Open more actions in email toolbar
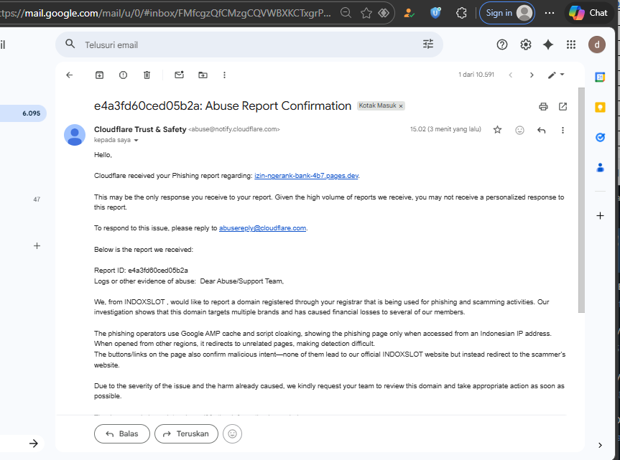Image resolution: width=620 pixels, height=460 pixels. coord(224,75)
